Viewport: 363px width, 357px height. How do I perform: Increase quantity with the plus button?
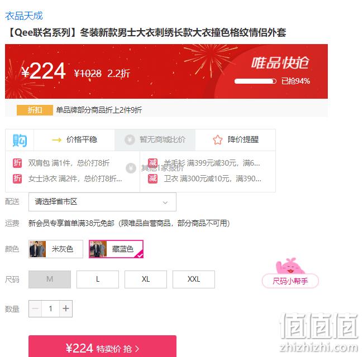[66, 308]
